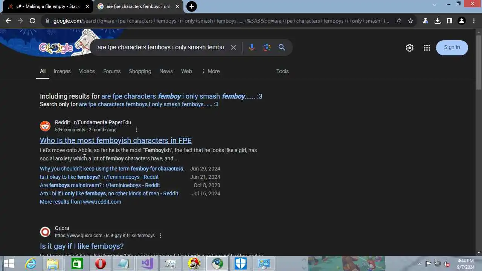482x271 pixels.
Task: Click the 'Search only for' original query link
Action: [148, 104]
